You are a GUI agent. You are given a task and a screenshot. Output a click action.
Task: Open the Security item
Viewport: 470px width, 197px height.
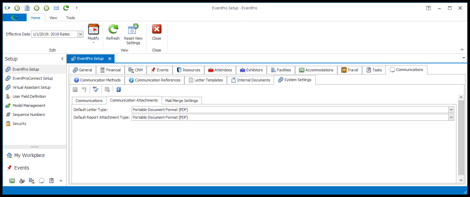34,124
